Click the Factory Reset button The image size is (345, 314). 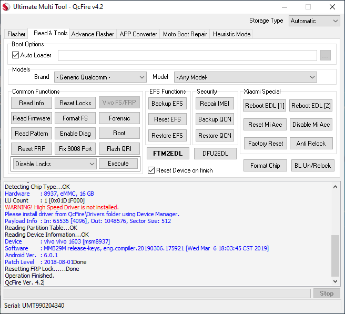pyautogui.click(x=266, y=144)
